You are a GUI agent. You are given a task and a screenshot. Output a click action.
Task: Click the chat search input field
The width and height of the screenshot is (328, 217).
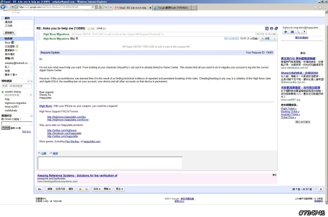click(x=16, y=86)
